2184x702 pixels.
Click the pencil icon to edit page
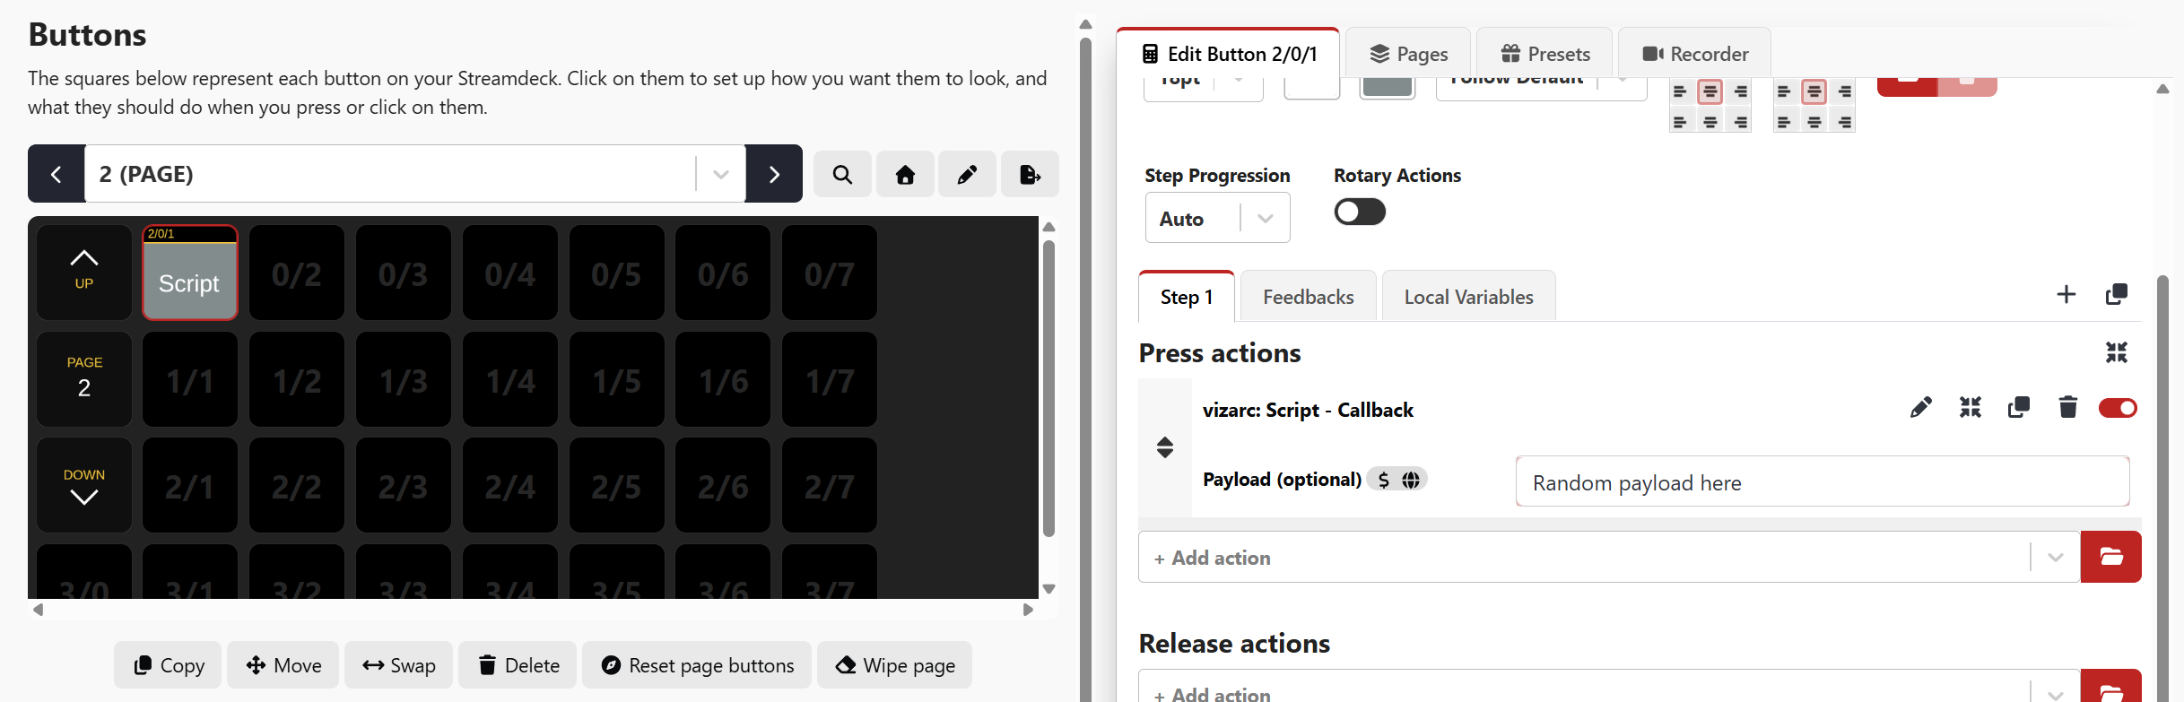(x=967, y=174)
